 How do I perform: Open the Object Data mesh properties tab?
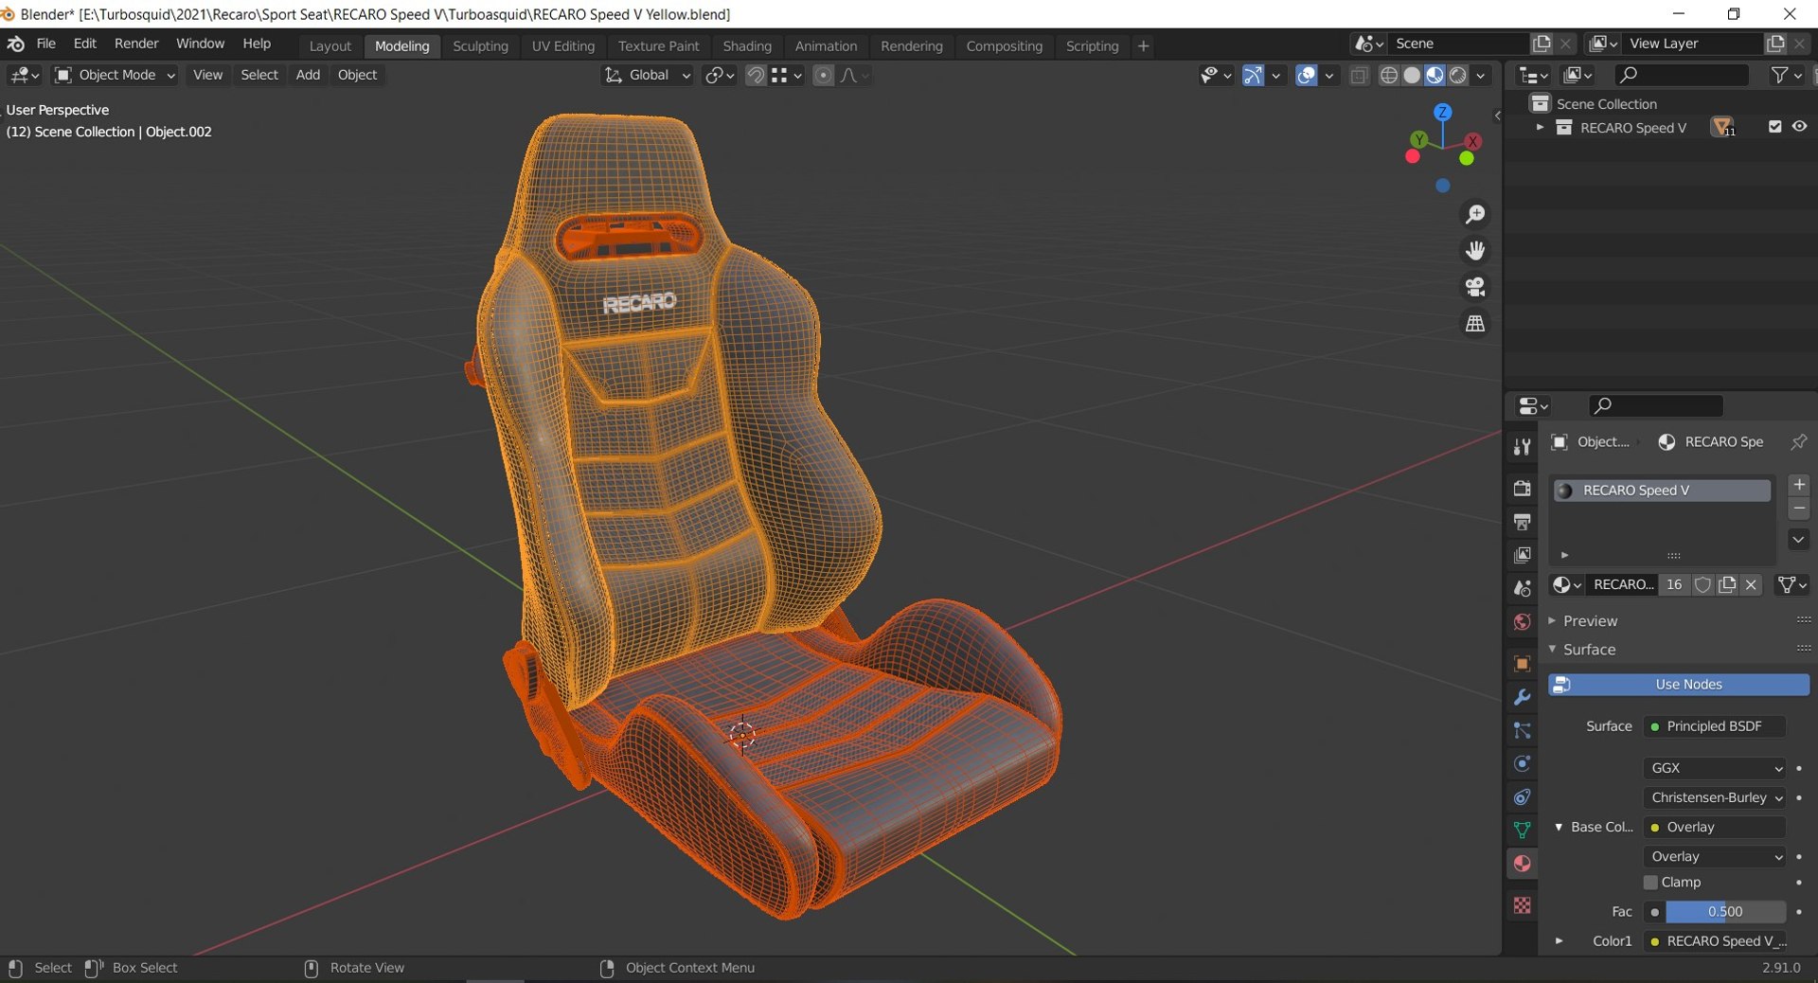pos(1522,831)
